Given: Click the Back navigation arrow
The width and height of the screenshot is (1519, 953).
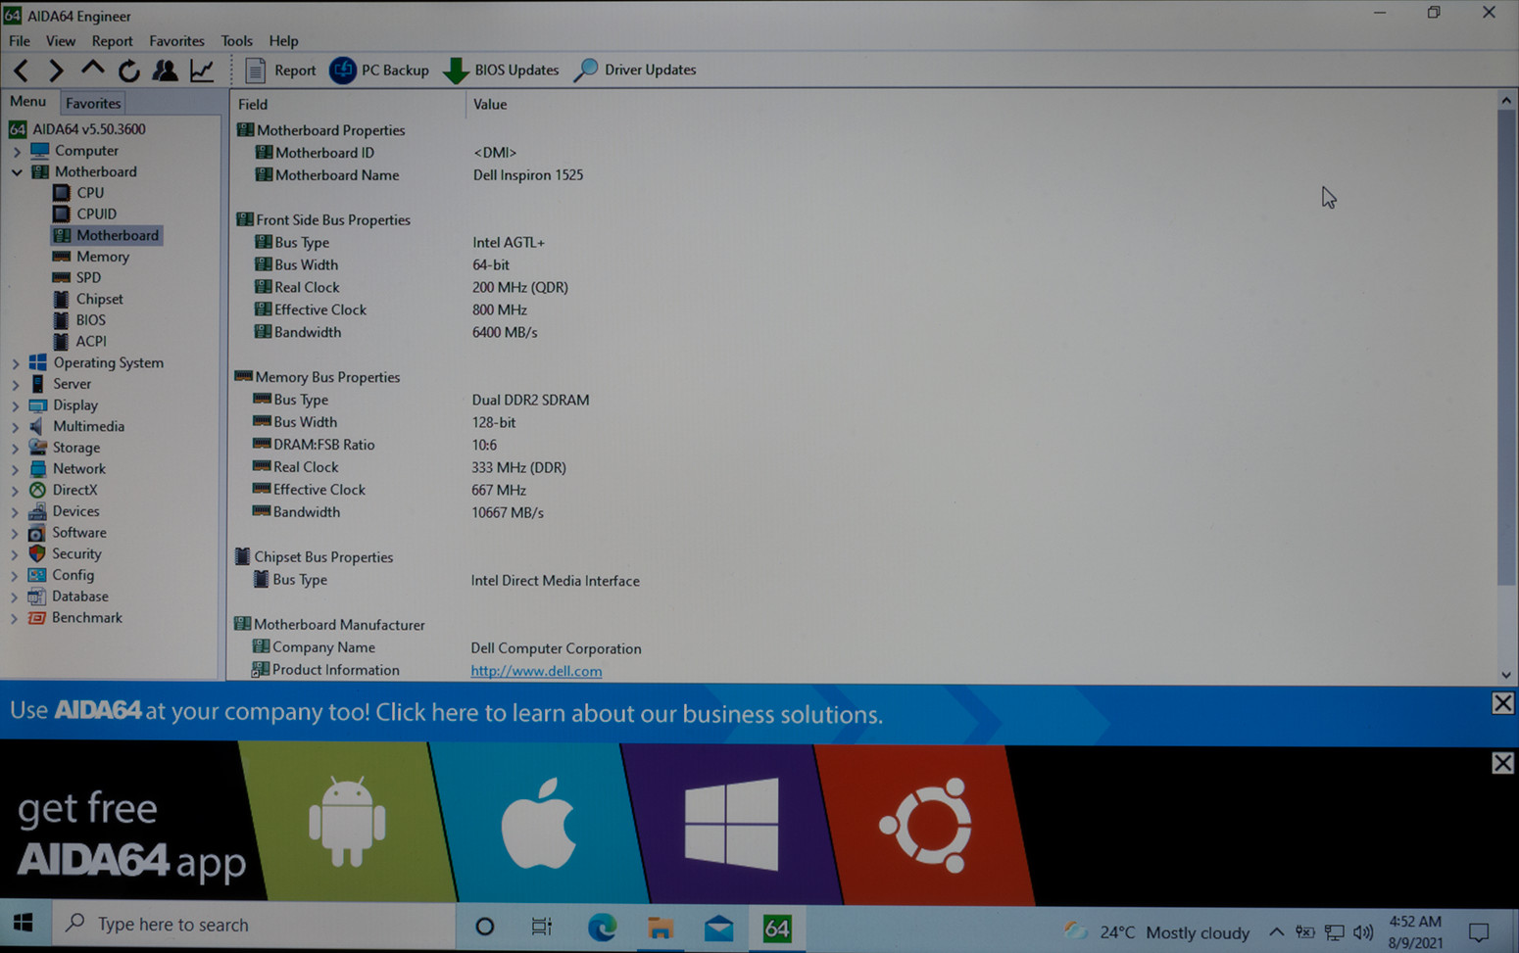Looking at the screenshot, I should click(x=22, y=71).
